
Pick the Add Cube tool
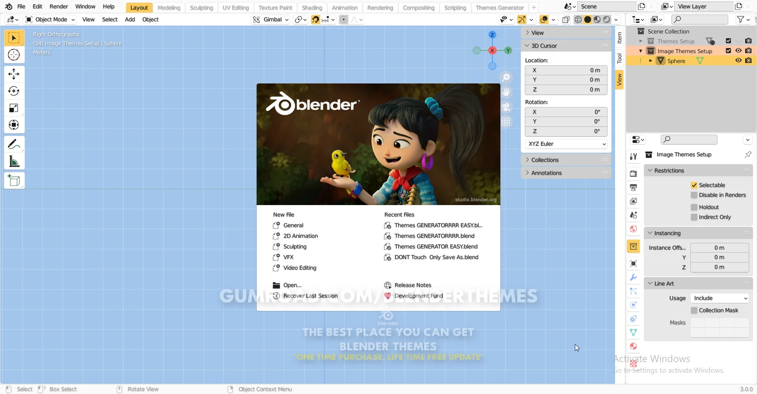click(14, 180)
